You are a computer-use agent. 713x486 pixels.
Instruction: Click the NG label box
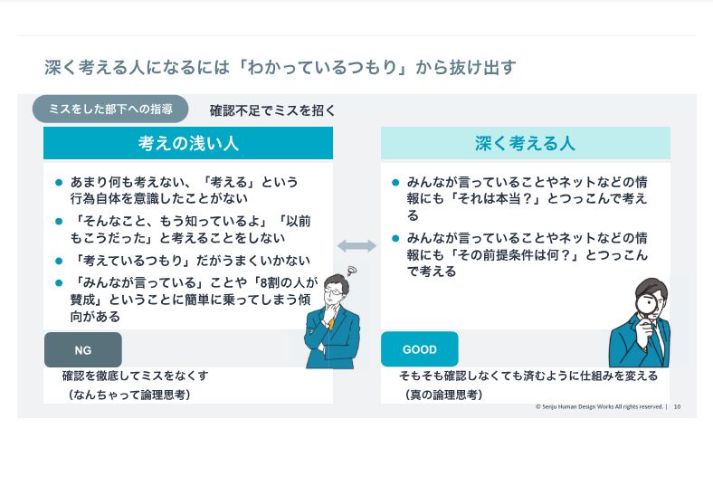pos(82,349)
